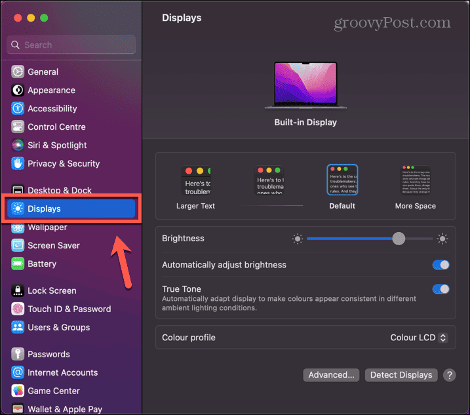This screenshot has height=415, width=470.
Task: Open Wallpaper icon in sidebar
Action: tap(18, 227)
